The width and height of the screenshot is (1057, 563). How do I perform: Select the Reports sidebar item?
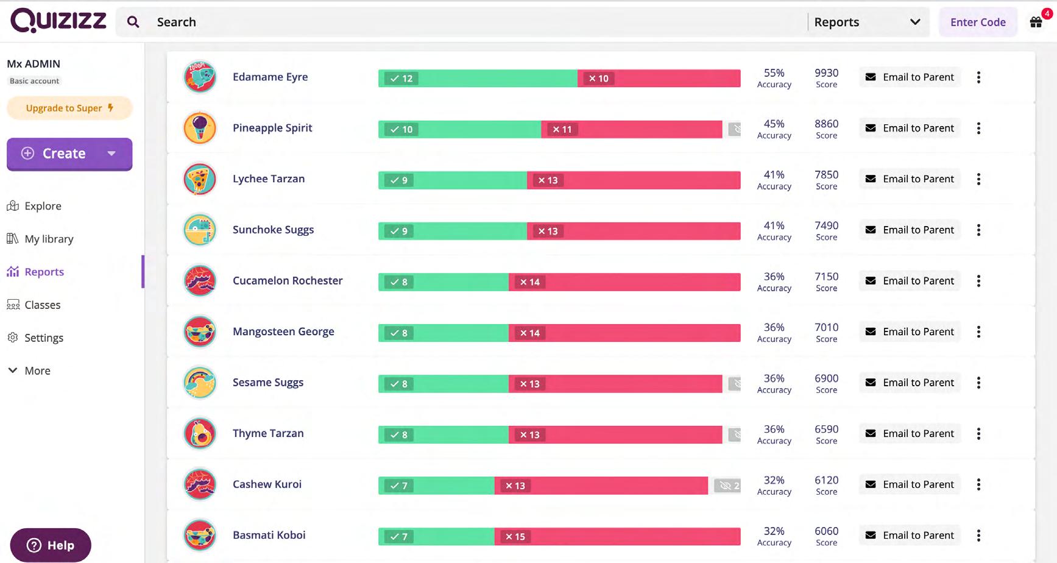(44, 272)
